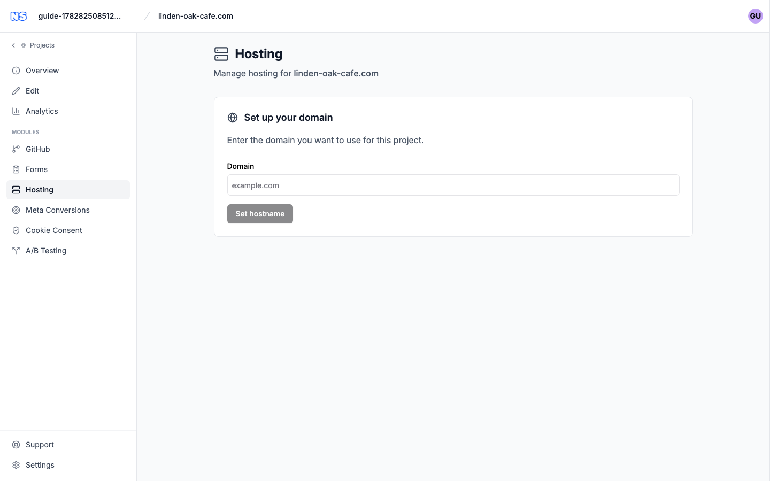The height and width of the screenshot is (481, 770).
Task: Click the large Hosting heading icon
Action: (221, 54)
